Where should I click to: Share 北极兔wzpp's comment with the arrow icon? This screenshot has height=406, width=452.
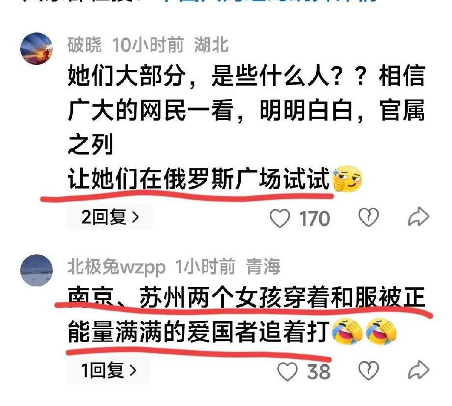[419, 370]
